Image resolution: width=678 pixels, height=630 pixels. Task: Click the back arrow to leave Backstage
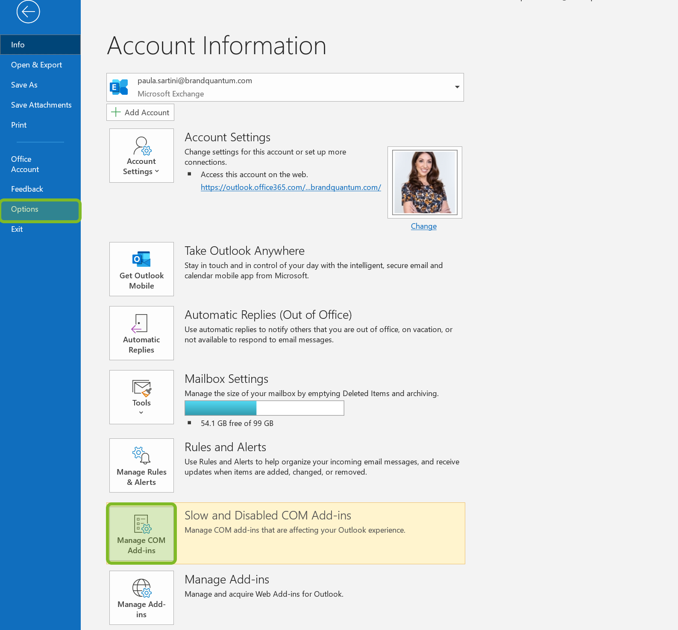click(28, 12)
